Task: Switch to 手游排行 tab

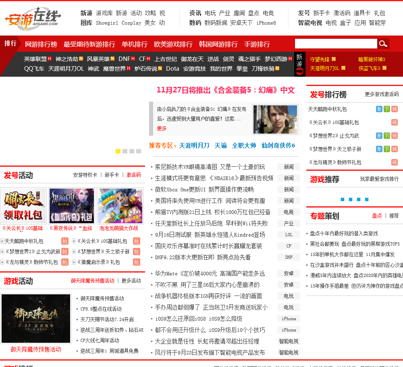Action: point(257,44)
